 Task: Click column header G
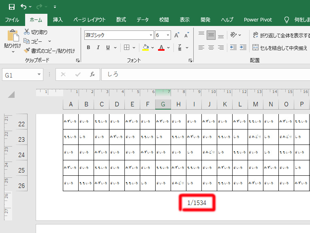click(x=163, y=105)
